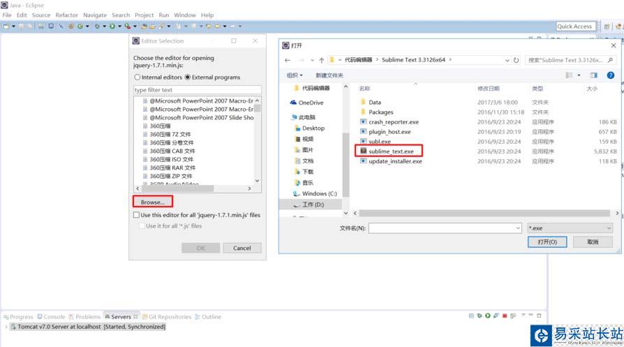Toggle the preview pane icon in file dialog
The width and height of the screenshot is (624, 347).
pos(594,75)
